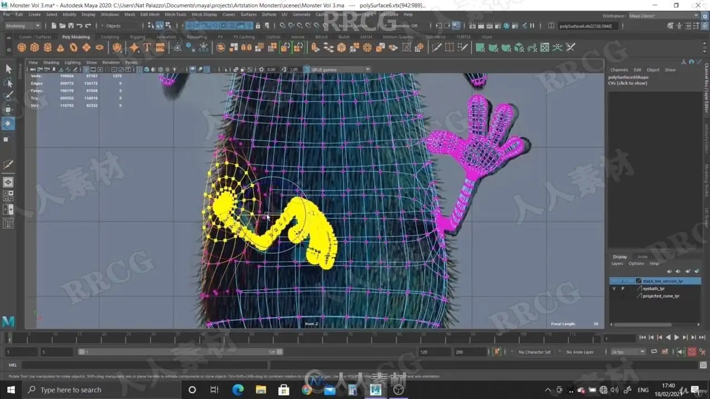Click the Undo arrow in the status line
The image size is (710, 399).
pos(79,25)
